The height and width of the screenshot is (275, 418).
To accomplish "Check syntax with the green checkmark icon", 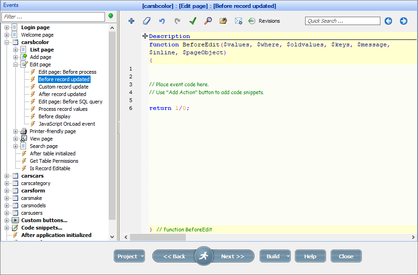I will pos(193,21).
